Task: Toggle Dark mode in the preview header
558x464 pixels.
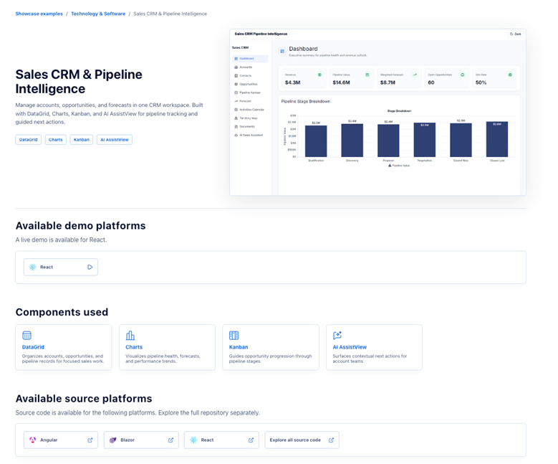Action: 515,34
